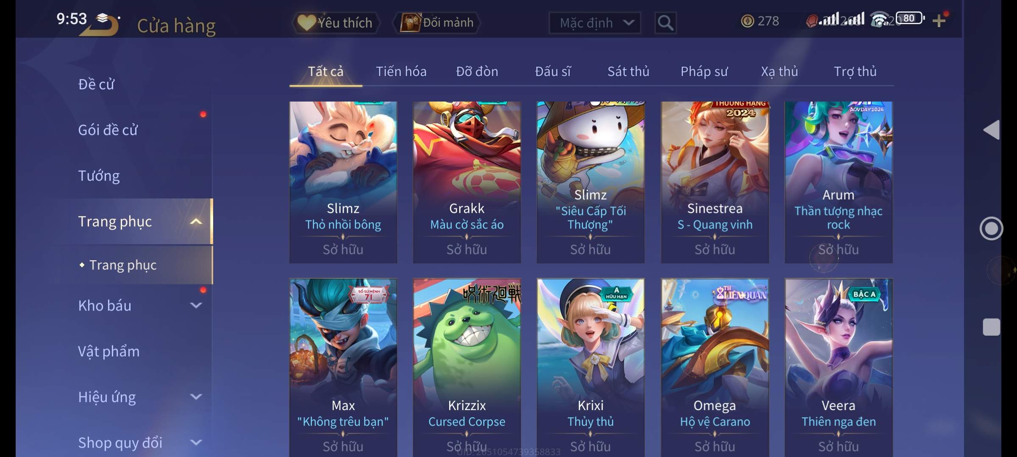This screenshot has width=1017, height=457.
Task: Open the Grakk Màu cờ sắc áo skin
Action: 467,182
